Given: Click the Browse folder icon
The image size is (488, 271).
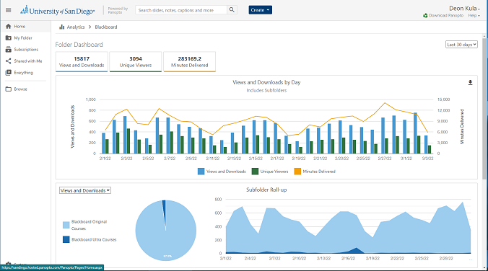Looking at the screenshot, I should (9, 89).
